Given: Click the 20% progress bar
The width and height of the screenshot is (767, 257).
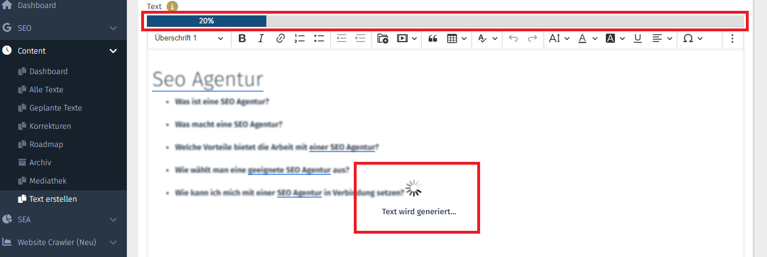Looking at the screenshot, I should [446, 21].
